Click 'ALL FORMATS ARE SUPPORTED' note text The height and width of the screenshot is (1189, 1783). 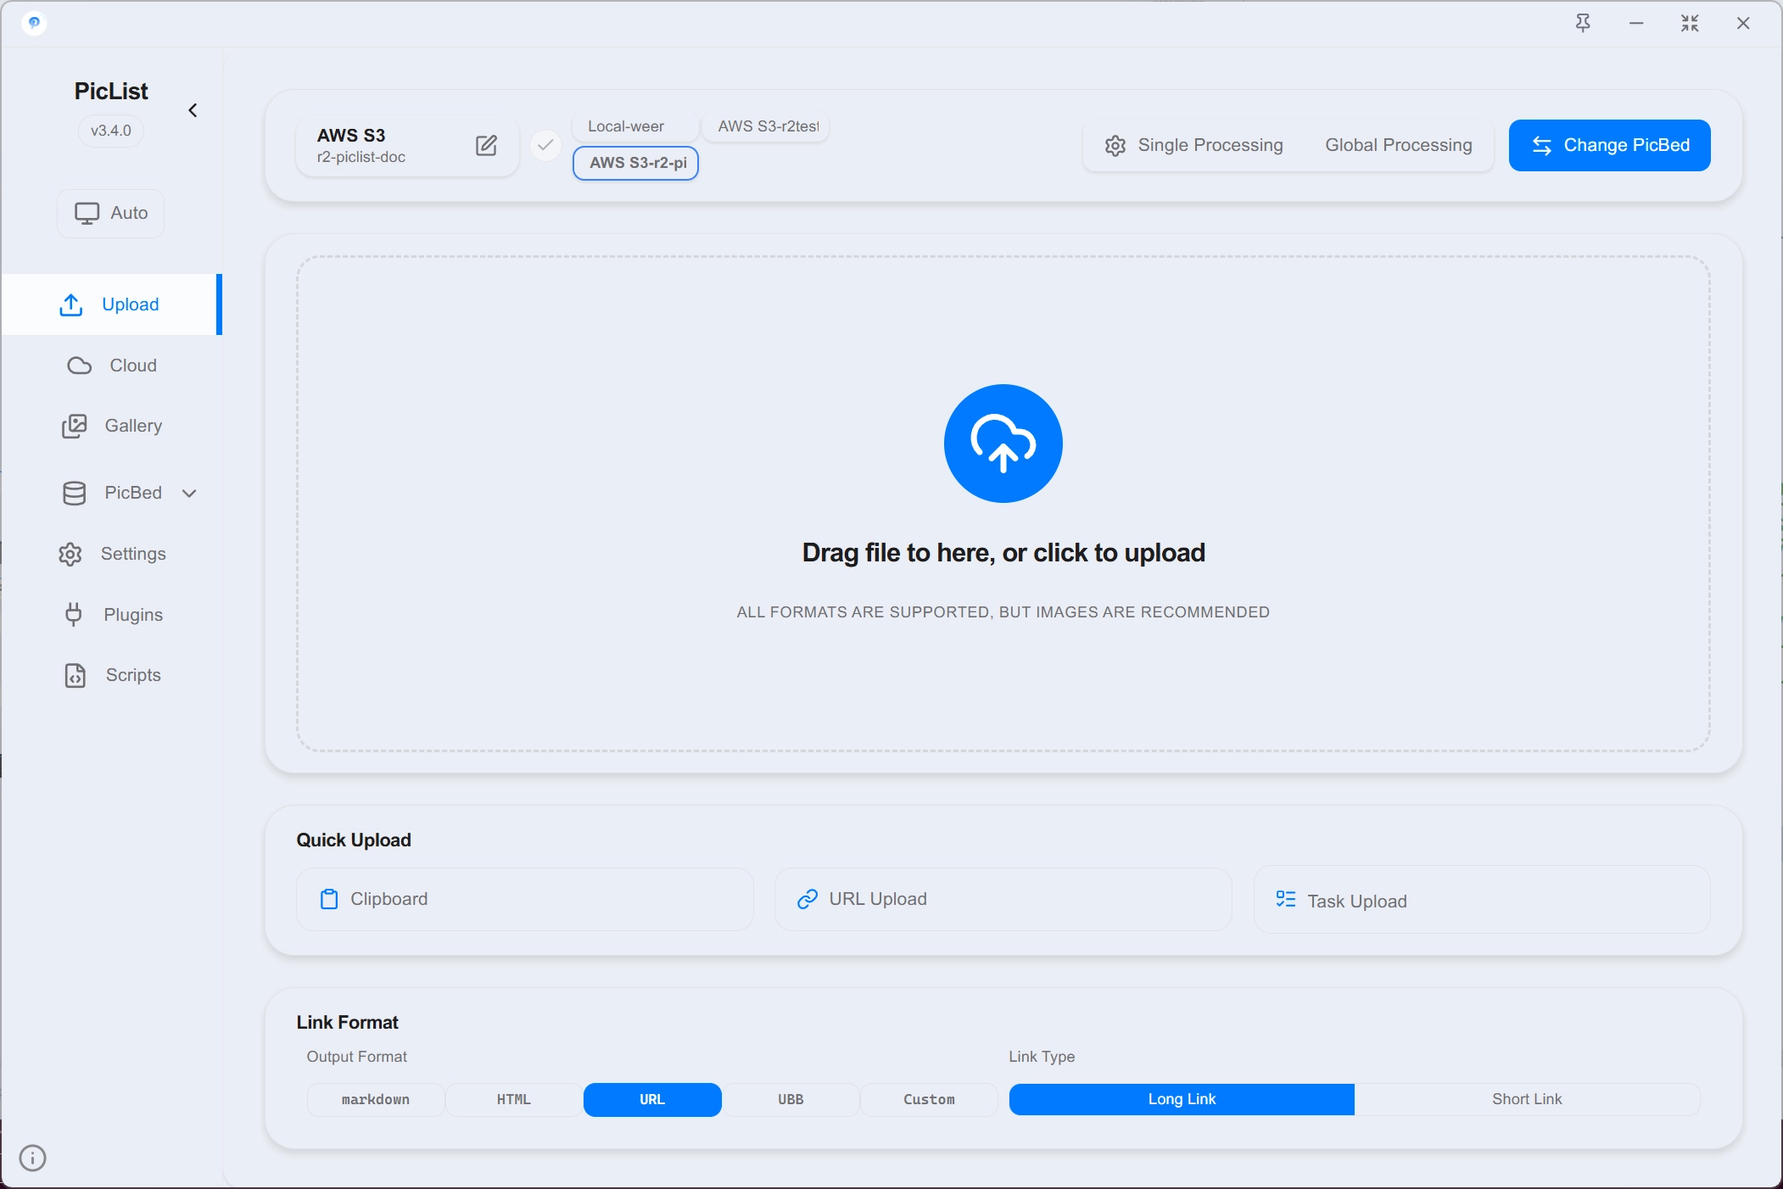(1003, 612)
